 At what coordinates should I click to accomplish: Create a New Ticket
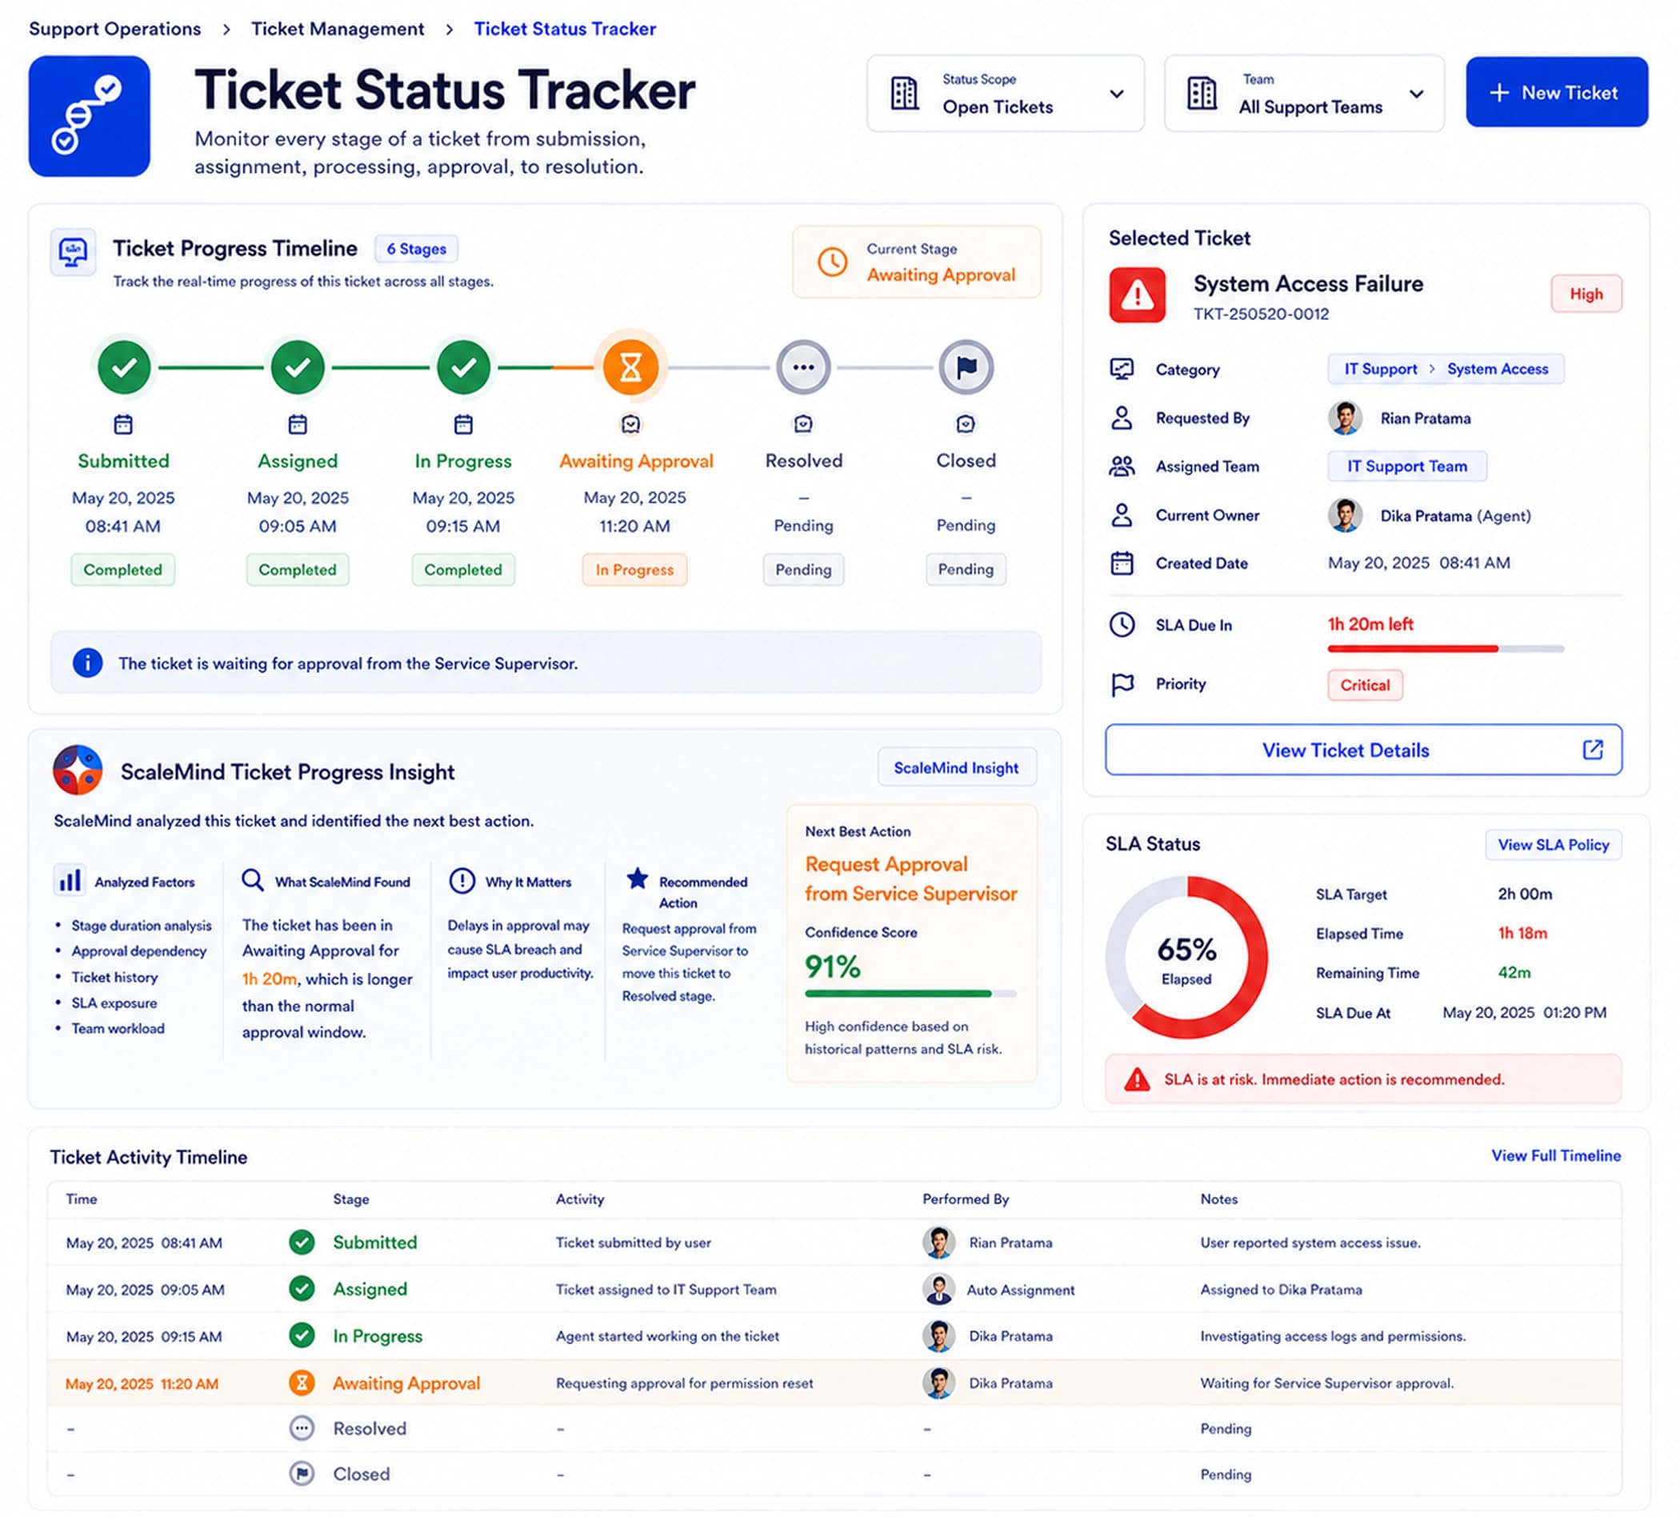click(x=1557, y=92)
